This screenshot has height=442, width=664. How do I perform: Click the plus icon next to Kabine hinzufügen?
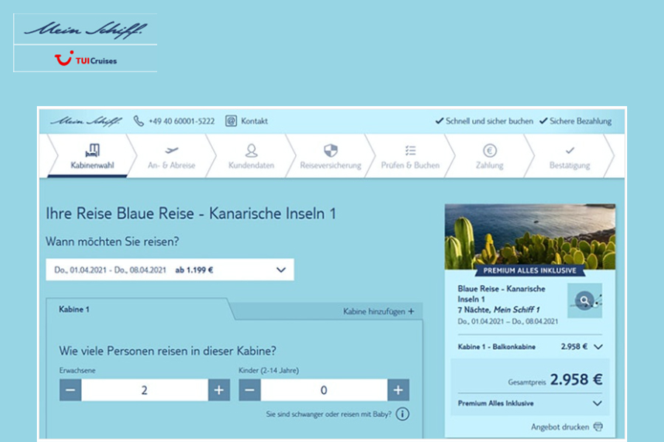[x=411, y=312]
